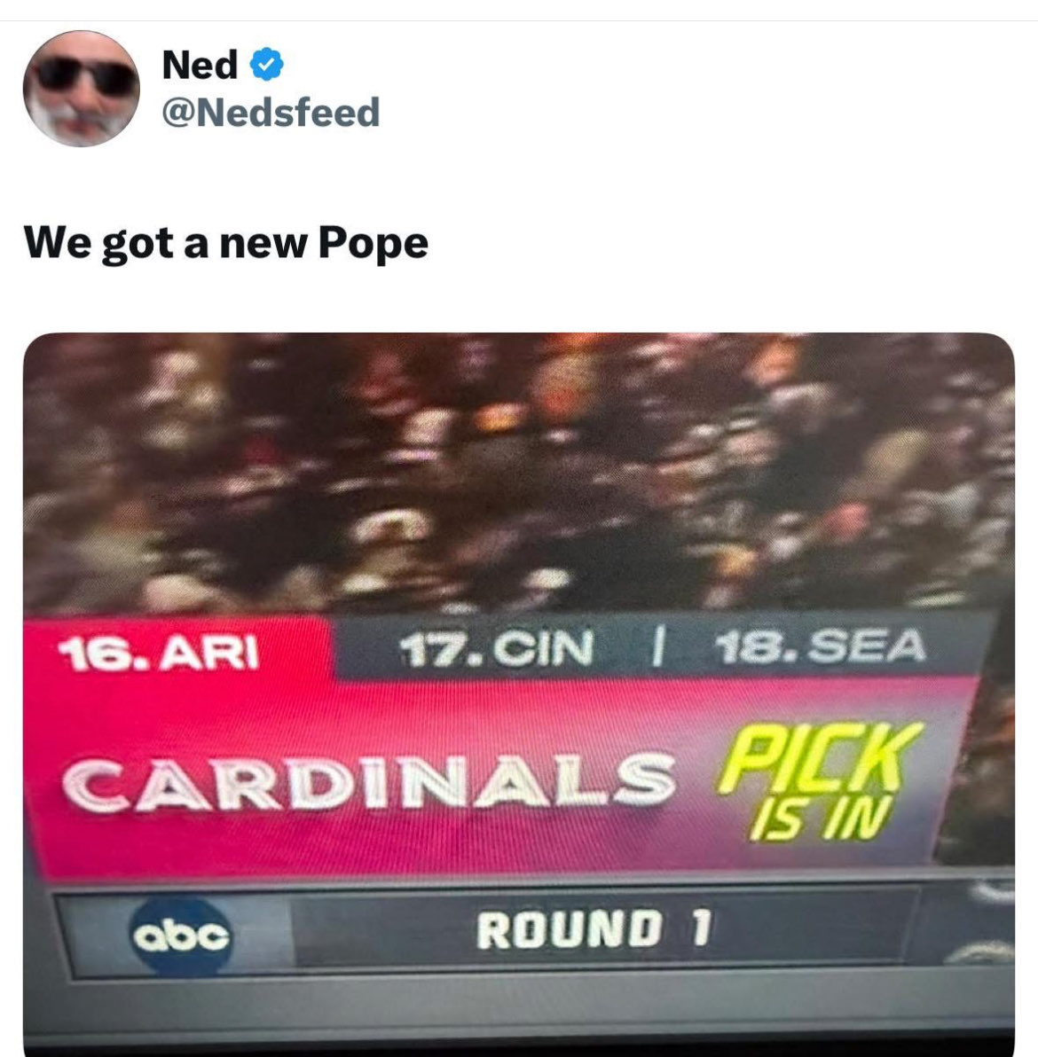Open Ned's profile avatar picture
Screen dimensions: 1038x1057
[x=81, y=89]
